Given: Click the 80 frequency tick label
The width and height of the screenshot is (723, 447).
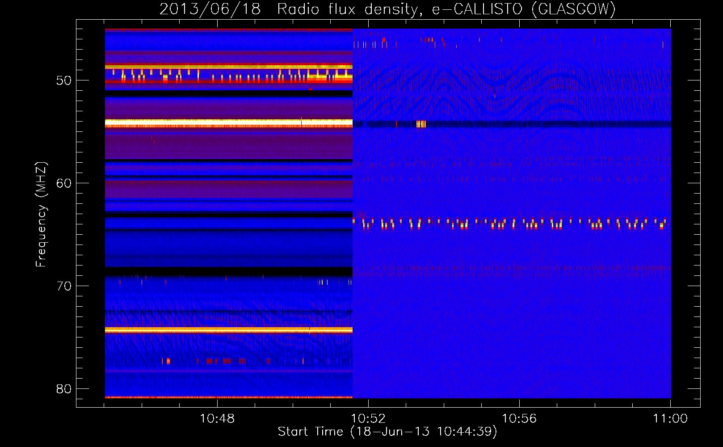Looking at the screenshot, I should point(64,389).
